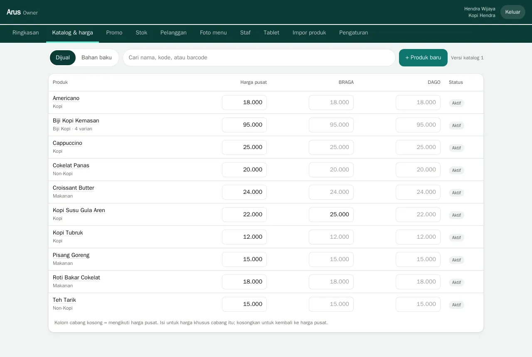Click Aktif status of Croissant Butter
The image size is (532, 357).
click(456, 193)
